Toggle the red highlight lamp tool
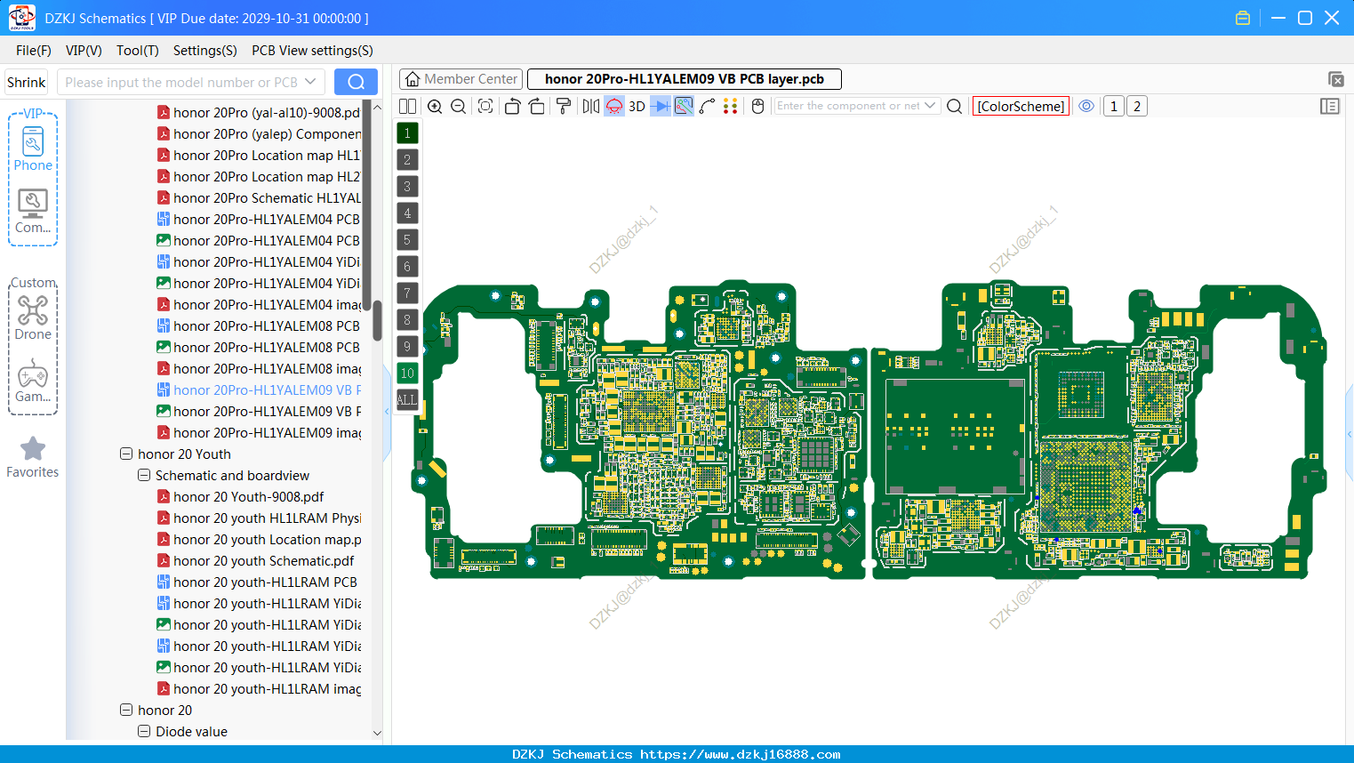This screenshot has width=1354, height=763. tap(614, 107)
